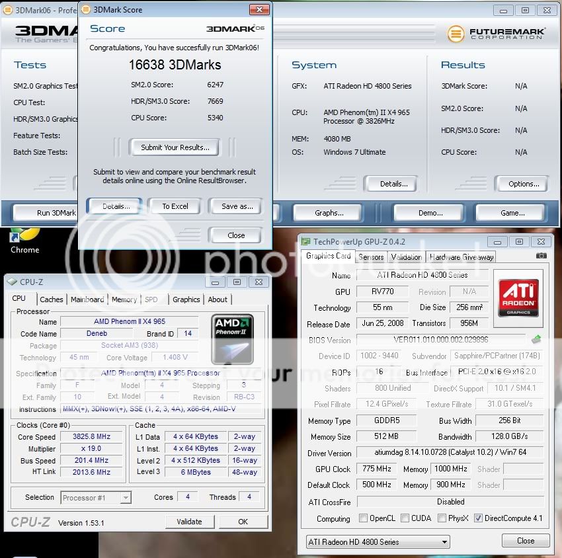Click the GPU-Z Name field value
Image resolution: width=562 pixels, height=558 pixels.
pyautogui.click(x=422, y=275)
